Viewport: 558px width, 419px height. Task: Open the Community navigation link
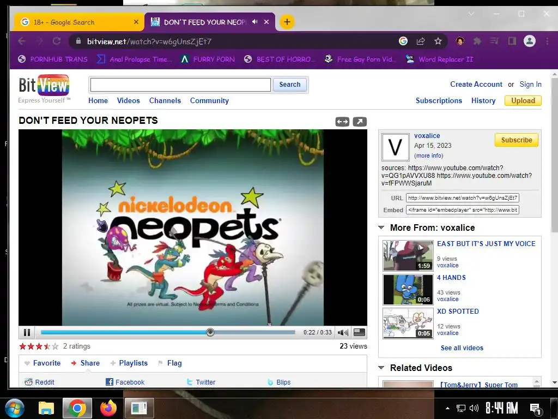pyautogui.click(x=209, y=101)
